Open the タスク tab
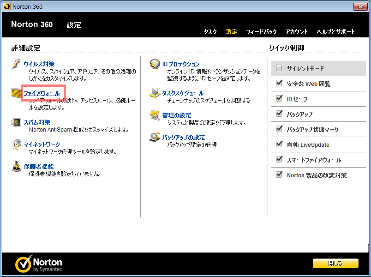The image size is (371, 277). coord(210,32)
